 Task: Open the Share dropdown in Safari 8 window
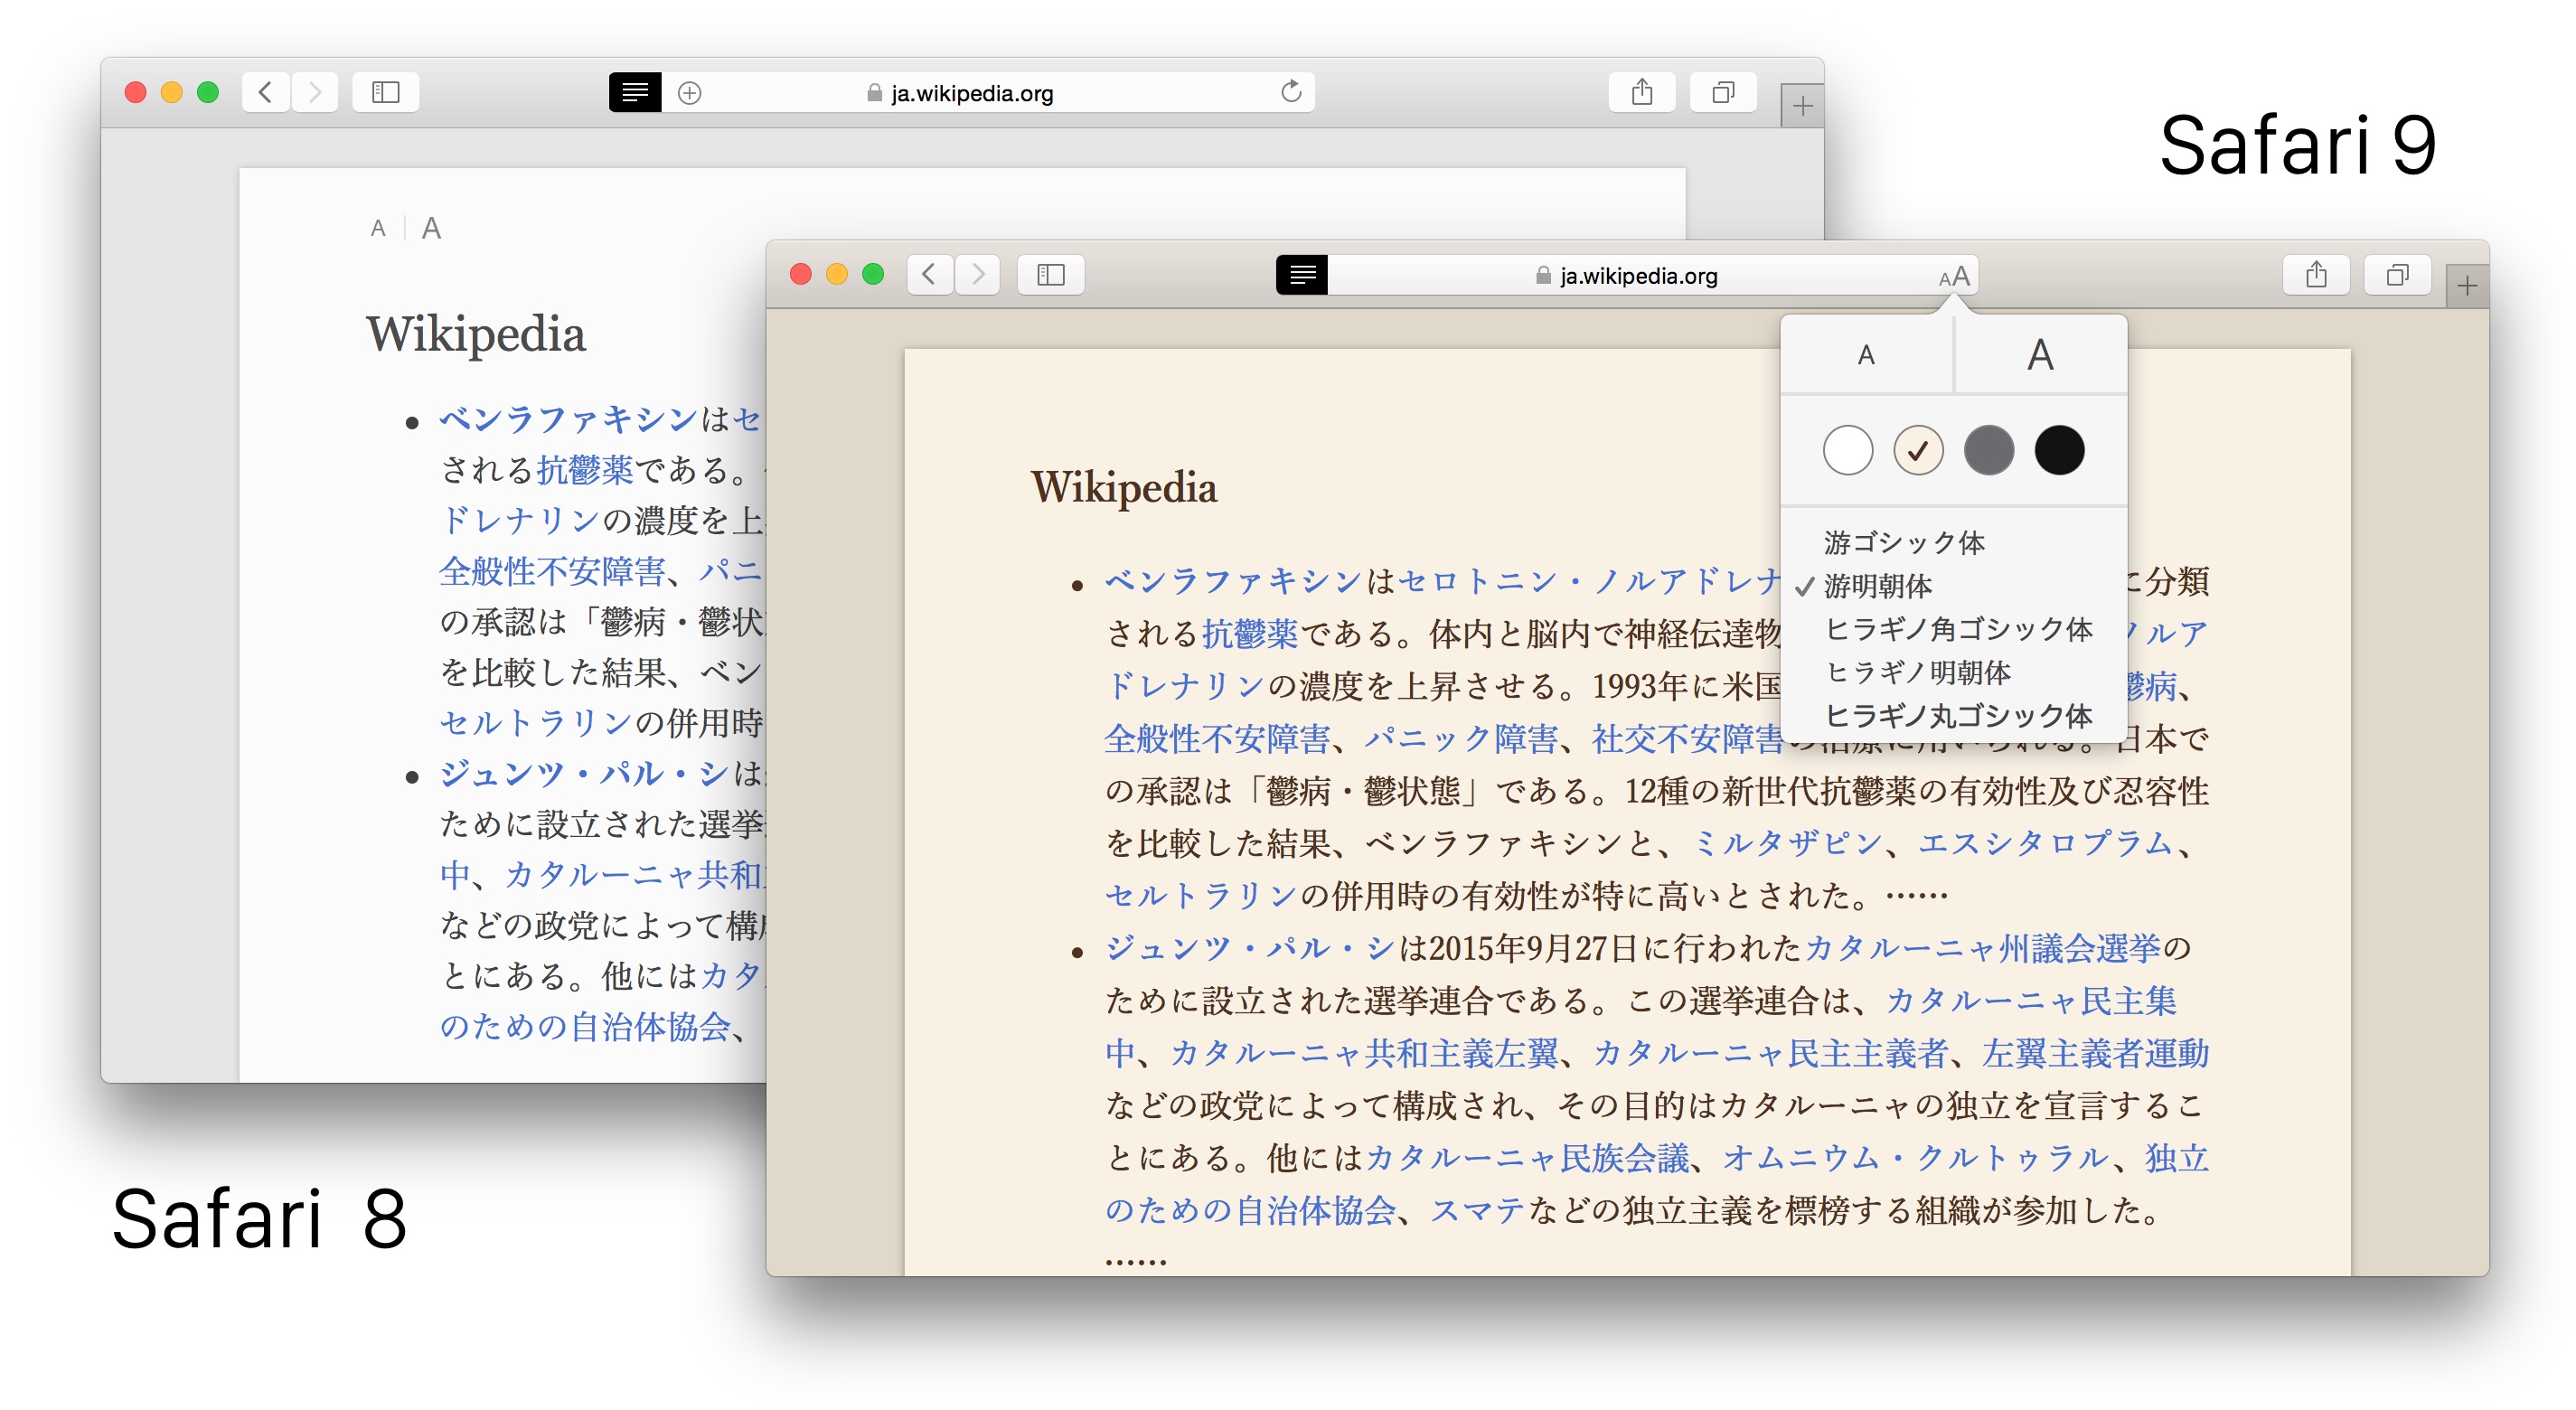click(x=1641, y=93)
